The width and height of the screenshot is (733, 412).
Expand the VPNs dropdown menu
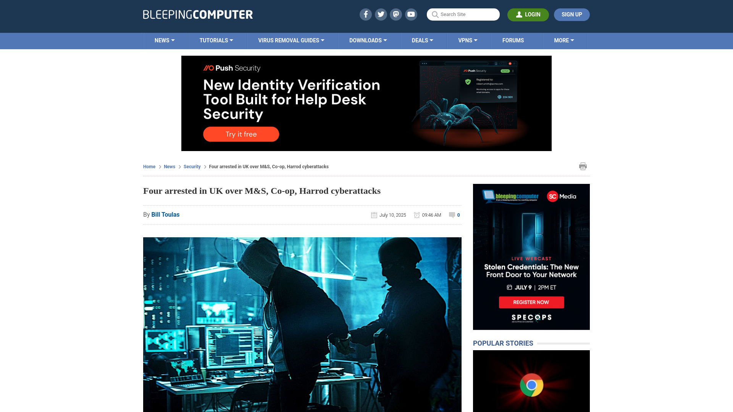(468, 40)
